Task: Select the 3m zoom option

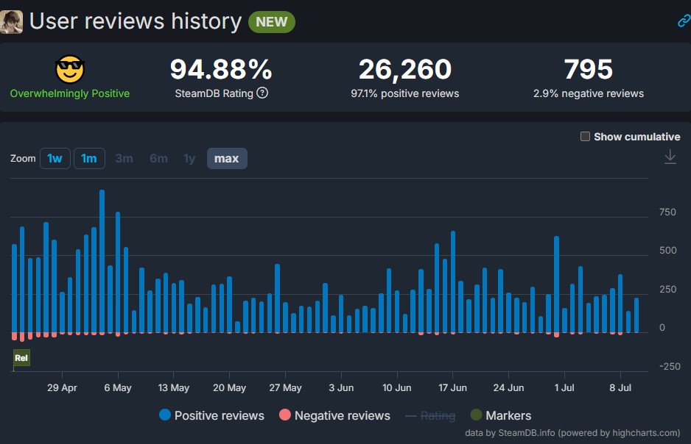Action: (124, 158)
